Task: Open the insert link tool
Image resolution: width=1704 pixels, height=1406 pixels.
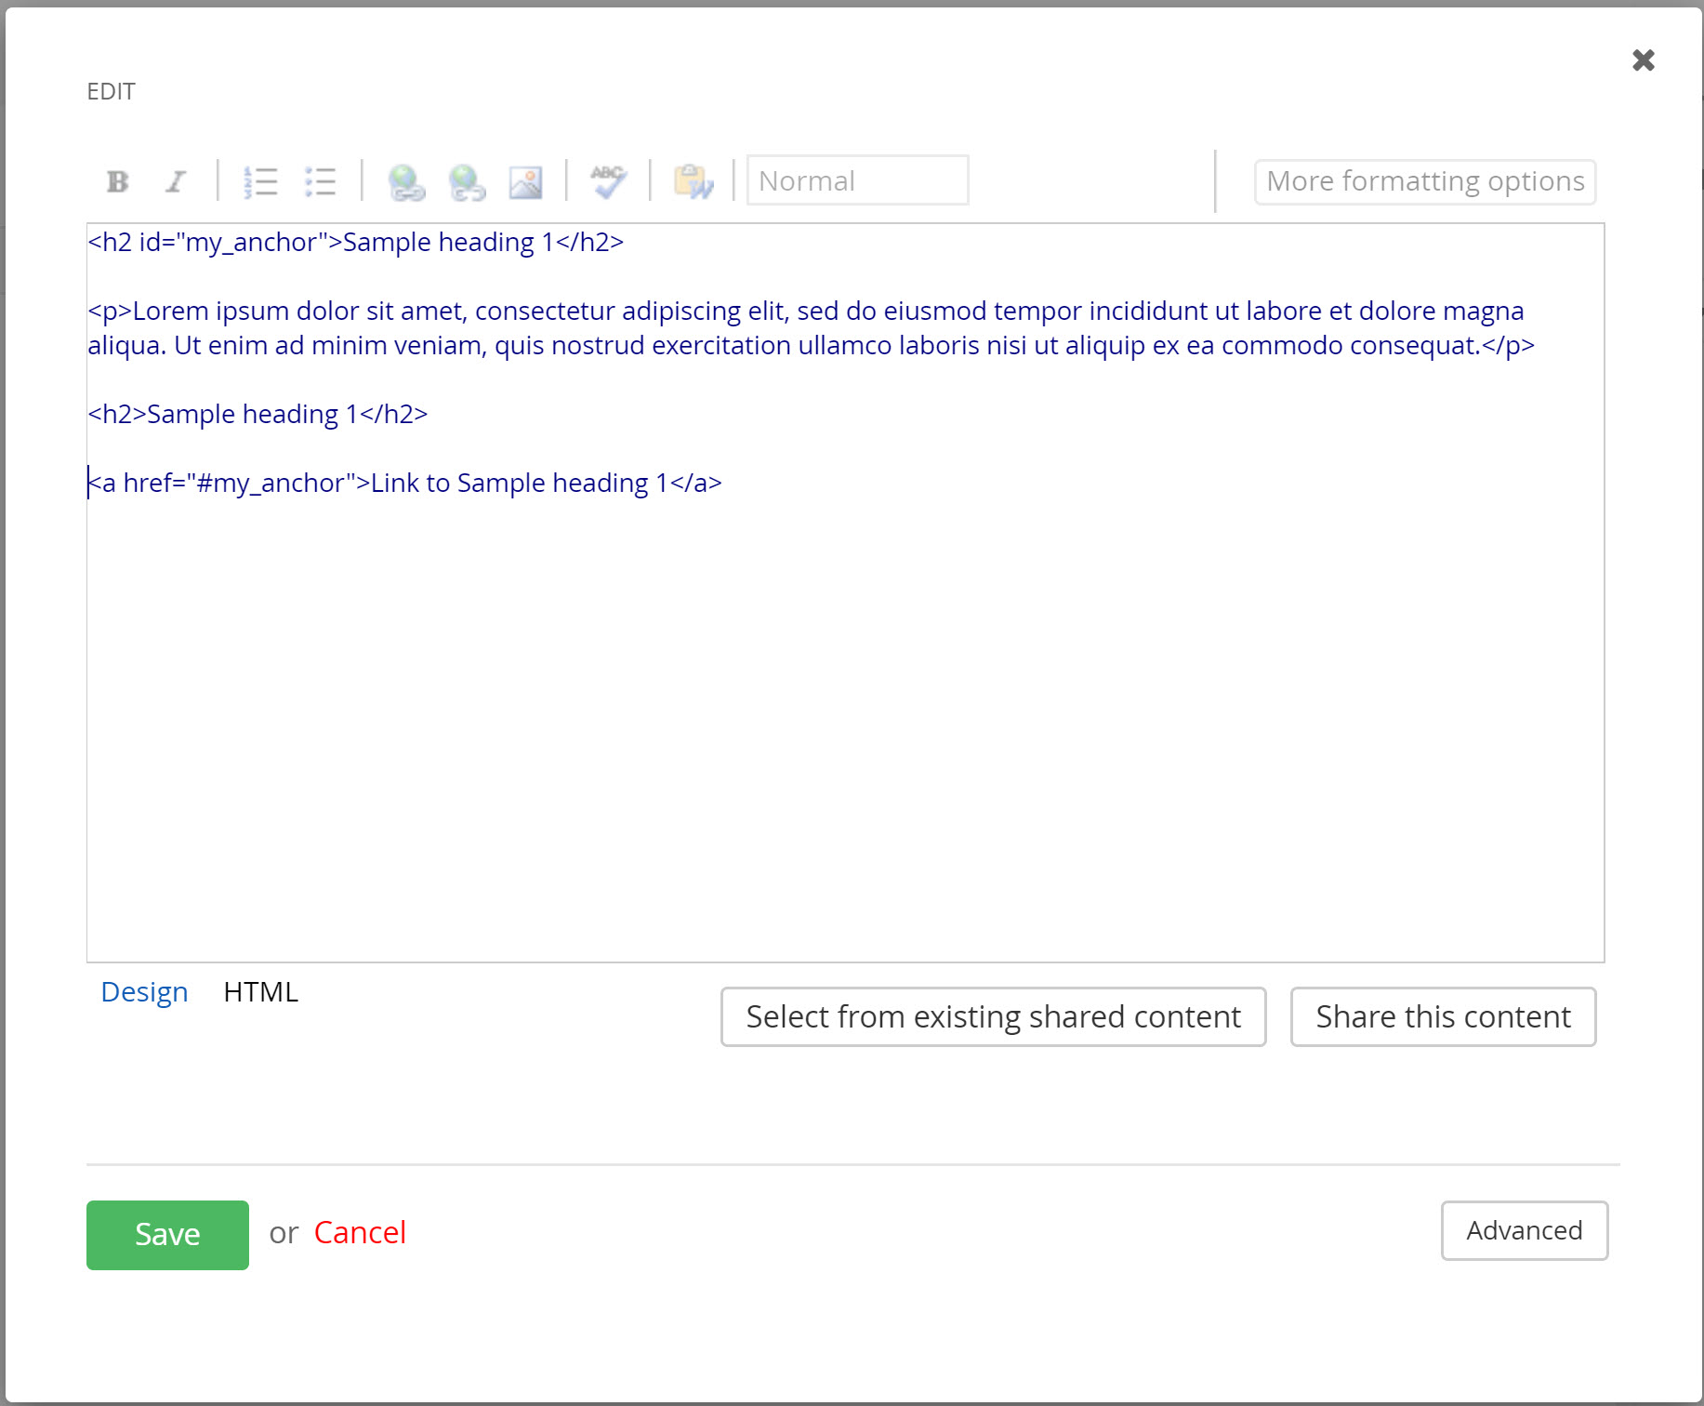Action: point(406,181)
